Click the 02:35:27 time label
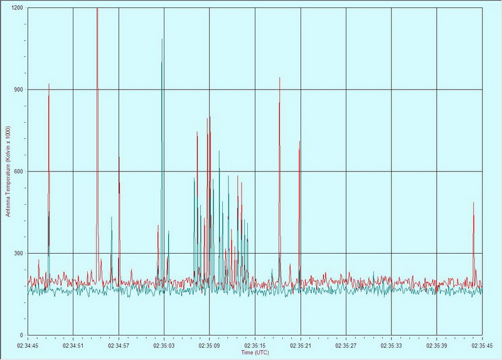The height and width of the screenshot is (360, 502). 346,346
